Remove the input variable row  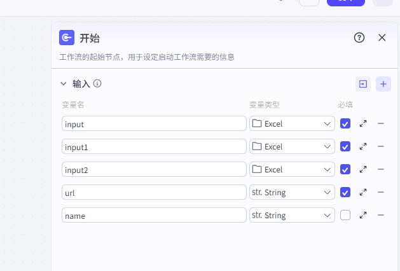[x=381, y=123]
